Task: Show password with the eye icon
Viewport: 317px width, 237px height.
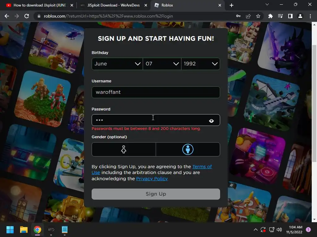Action: 211,121
